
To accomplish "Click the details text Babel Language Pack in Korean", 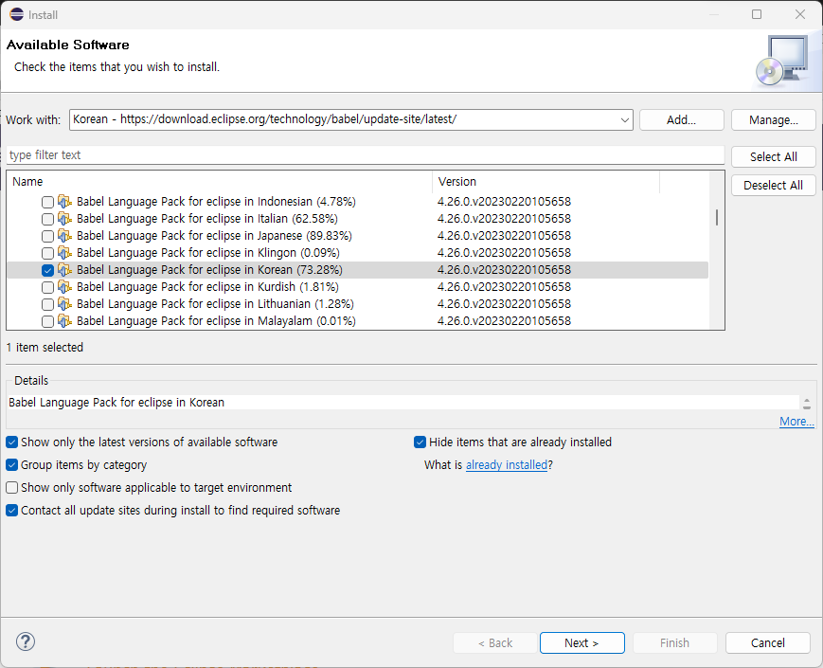I will coord(116,403).
